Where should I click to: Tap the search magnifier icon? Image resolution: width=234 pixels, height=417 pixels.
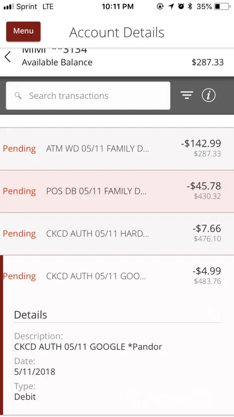coord(18,95)
